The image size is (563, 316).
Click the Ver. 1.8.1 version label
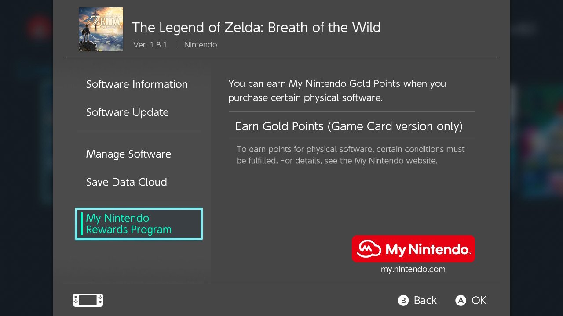[150, 45]
